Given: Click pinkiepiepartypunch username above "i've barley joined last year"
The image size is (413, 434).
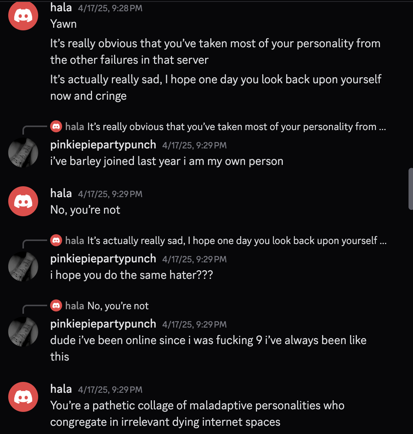Looking at the screenshot, I should 103,145.
